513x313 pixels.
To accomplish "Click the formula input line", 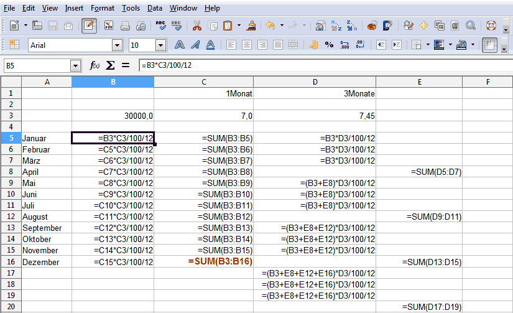I will coord(326,65).
